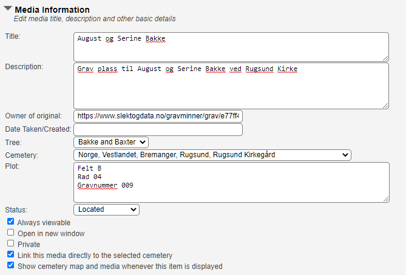Click the Media Information heading

(52, 10)
